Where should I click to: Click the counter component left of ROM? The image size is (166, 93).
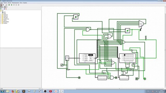[x=67, y=58]
